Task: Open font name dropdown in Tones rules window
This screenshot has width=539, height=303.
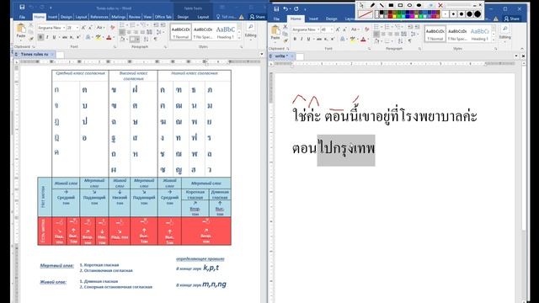Action: (64, 28)
